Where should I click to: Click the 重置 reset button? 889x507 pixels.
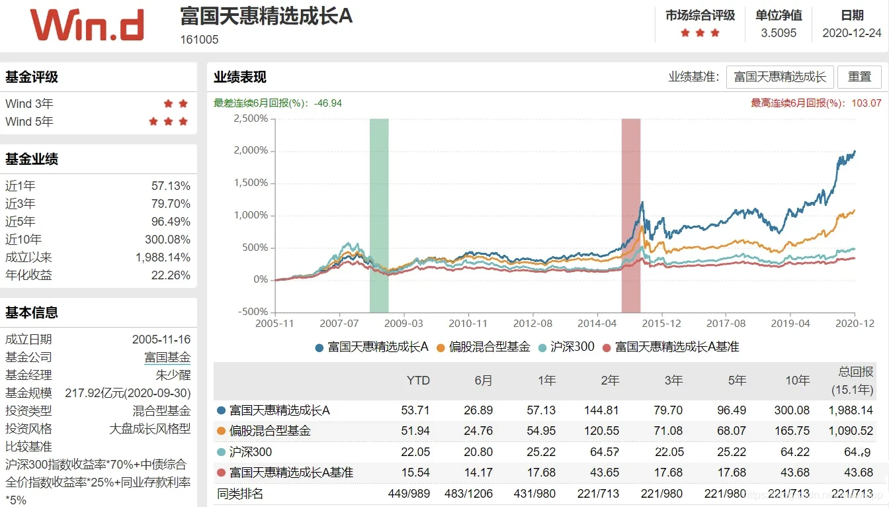click(x=859, y=77)
